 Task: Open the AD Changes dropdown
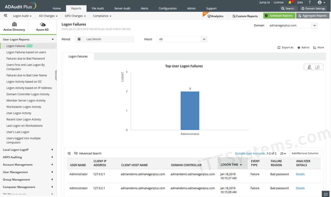coord(48,16)
